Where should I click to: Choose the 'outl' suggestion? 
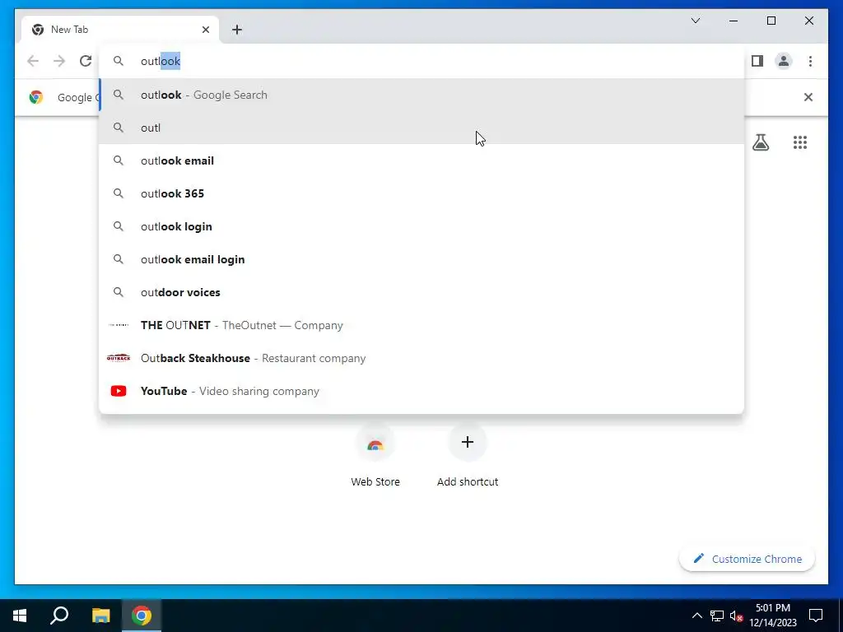tap(422, 128)
